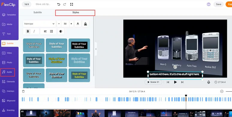Image resolution: width=232 pixels, height=117 pixels.
Task: Select the white on black box style
Action: pos(79,45)
